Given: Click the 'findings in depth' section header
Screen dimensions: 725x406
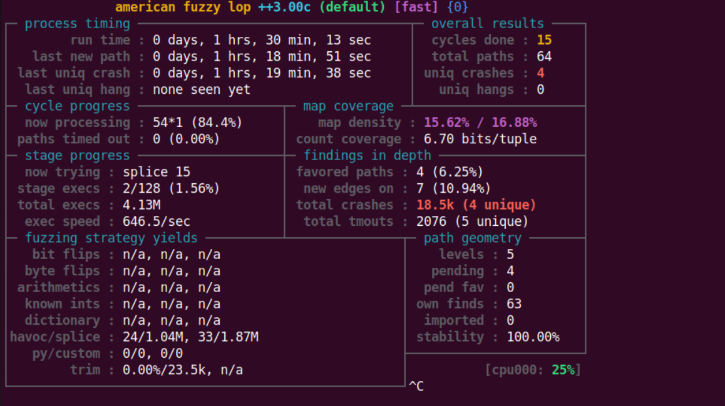Looking at the screenshot, I should click(x=368, y=156).
